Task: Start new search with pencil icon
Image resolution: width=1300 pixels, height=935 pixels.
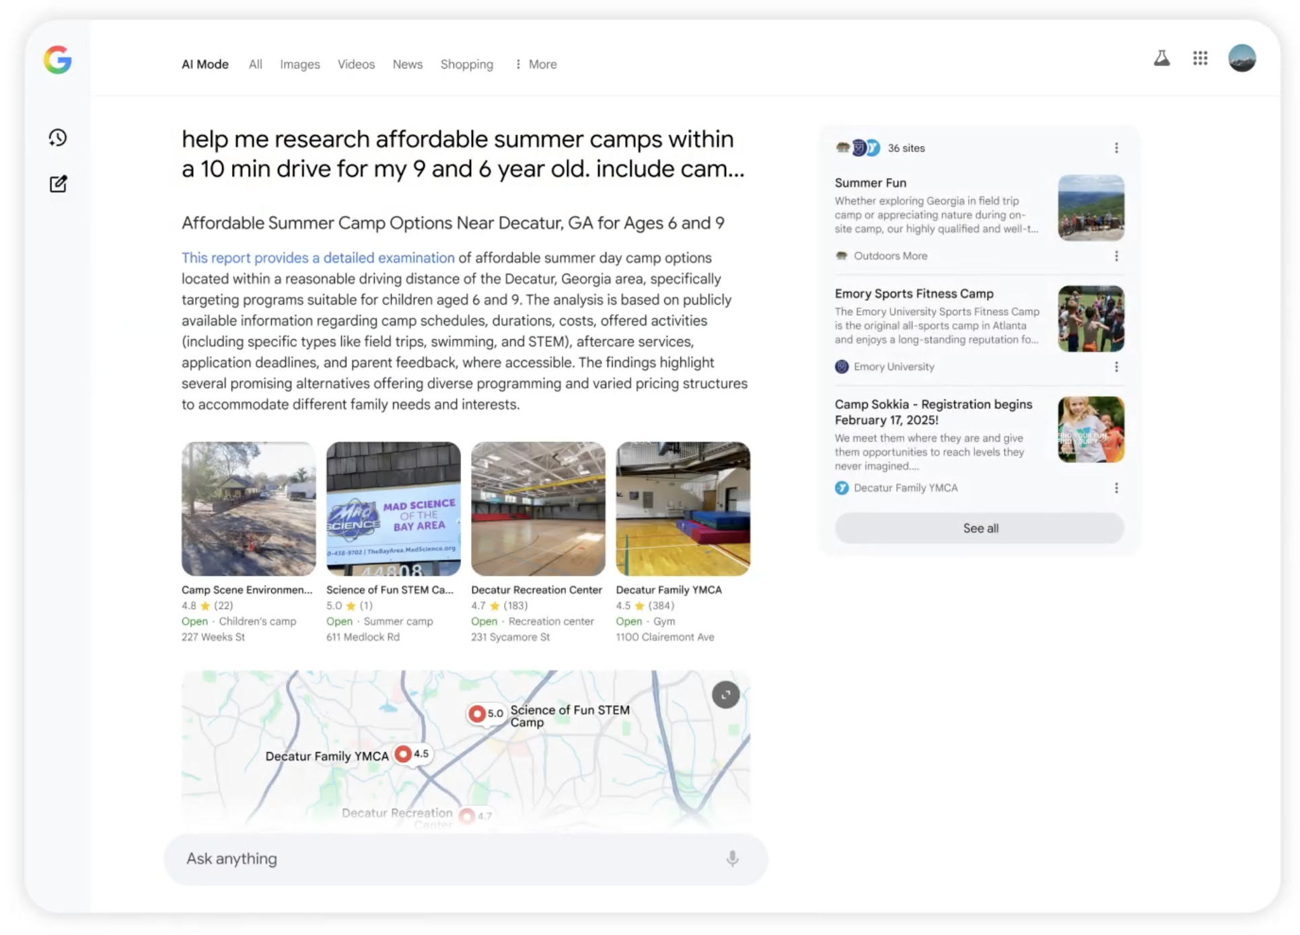Action: coord(58,184)
